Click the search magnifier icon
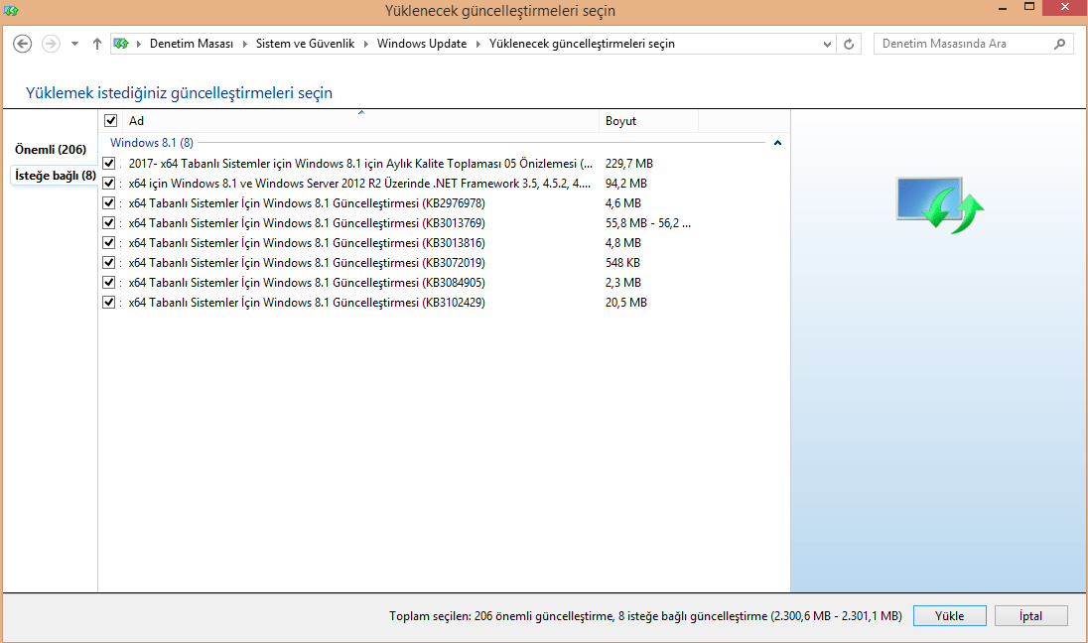 (x=1059, y=44)
